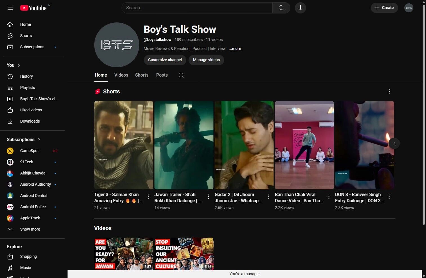
Task: Click Customize channel button
Action: [x=165, y=60]
